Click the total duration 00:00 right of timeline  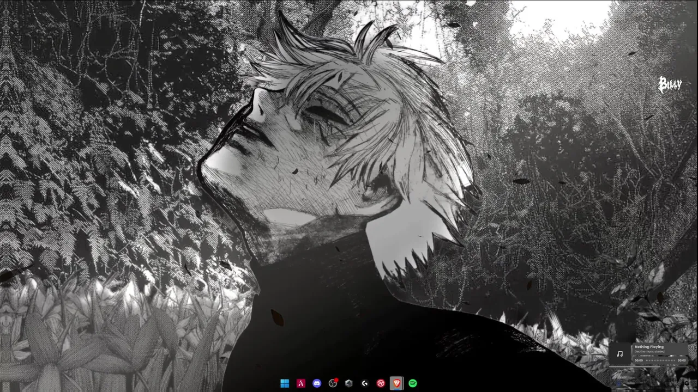[x=682, y=360]
